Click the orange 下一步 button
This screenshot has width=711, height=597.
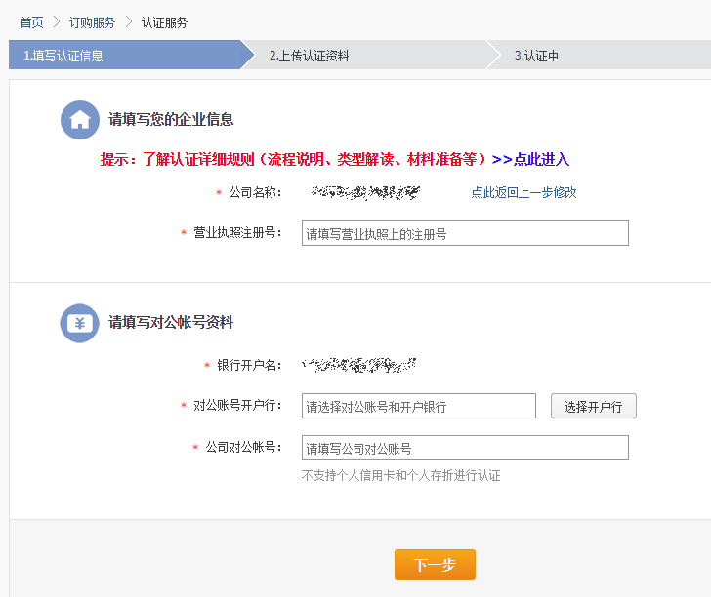click(x=435, y=565)
